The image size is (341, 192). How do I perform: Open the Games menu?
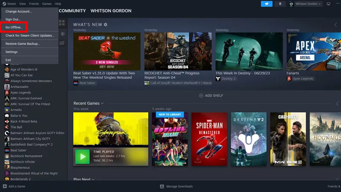pyautogui.click(x=47, y=4)
